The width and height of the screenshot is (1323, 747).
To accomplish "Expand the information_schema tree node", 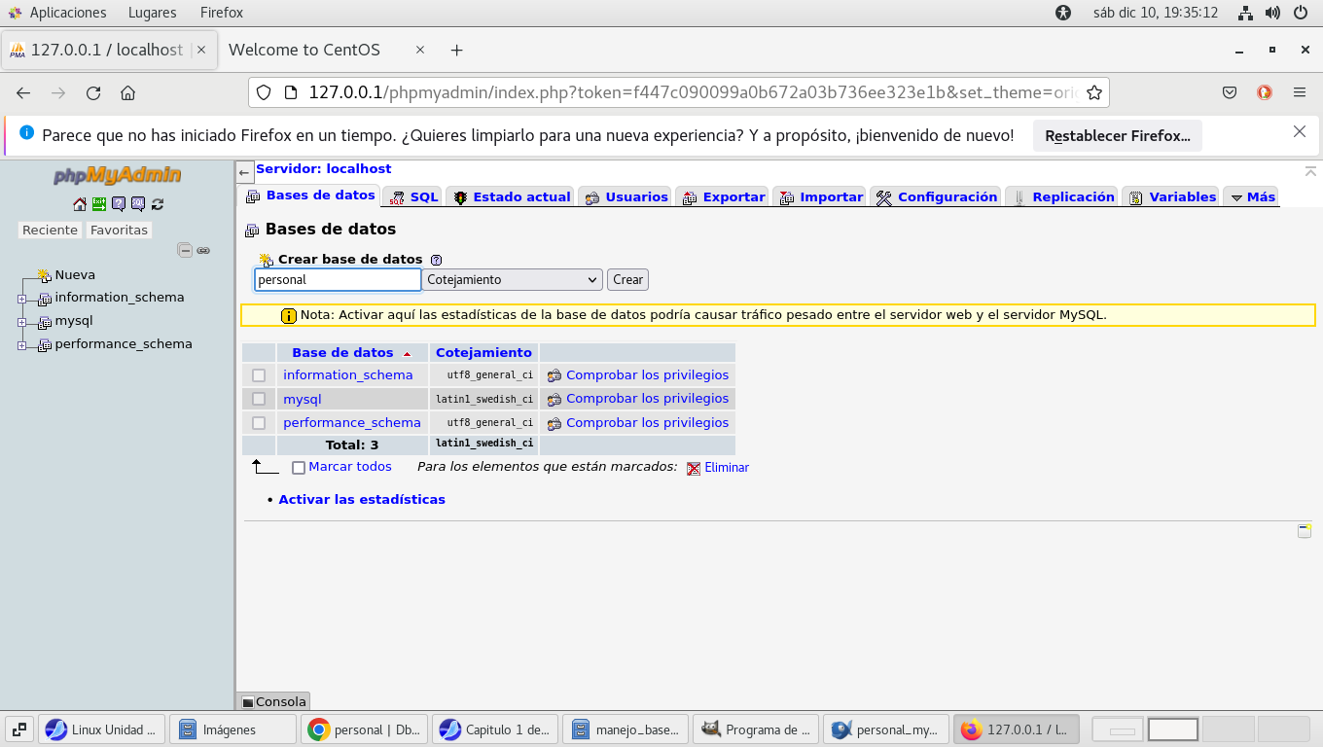I will pos(21,299).
